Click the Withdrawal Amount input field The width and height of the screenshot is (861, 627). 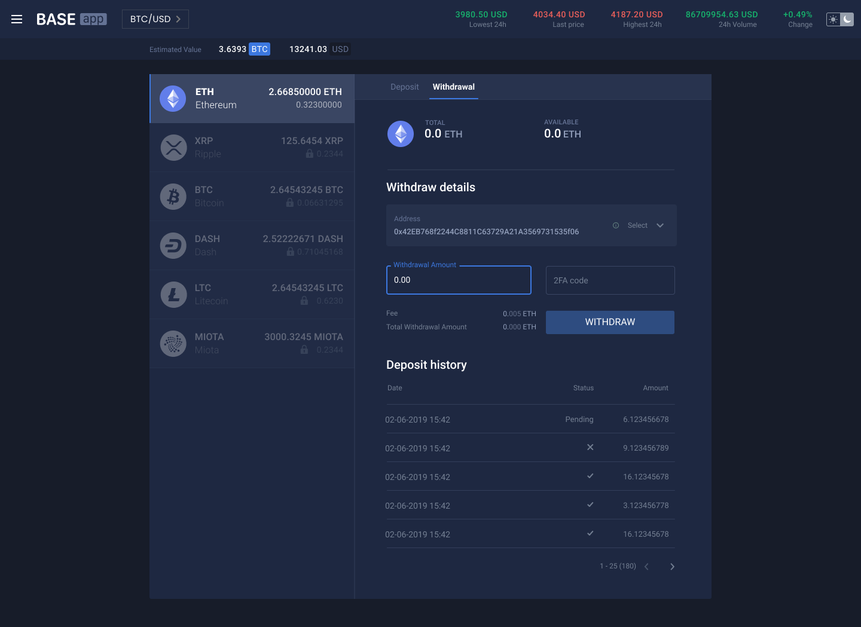[458, 280]
